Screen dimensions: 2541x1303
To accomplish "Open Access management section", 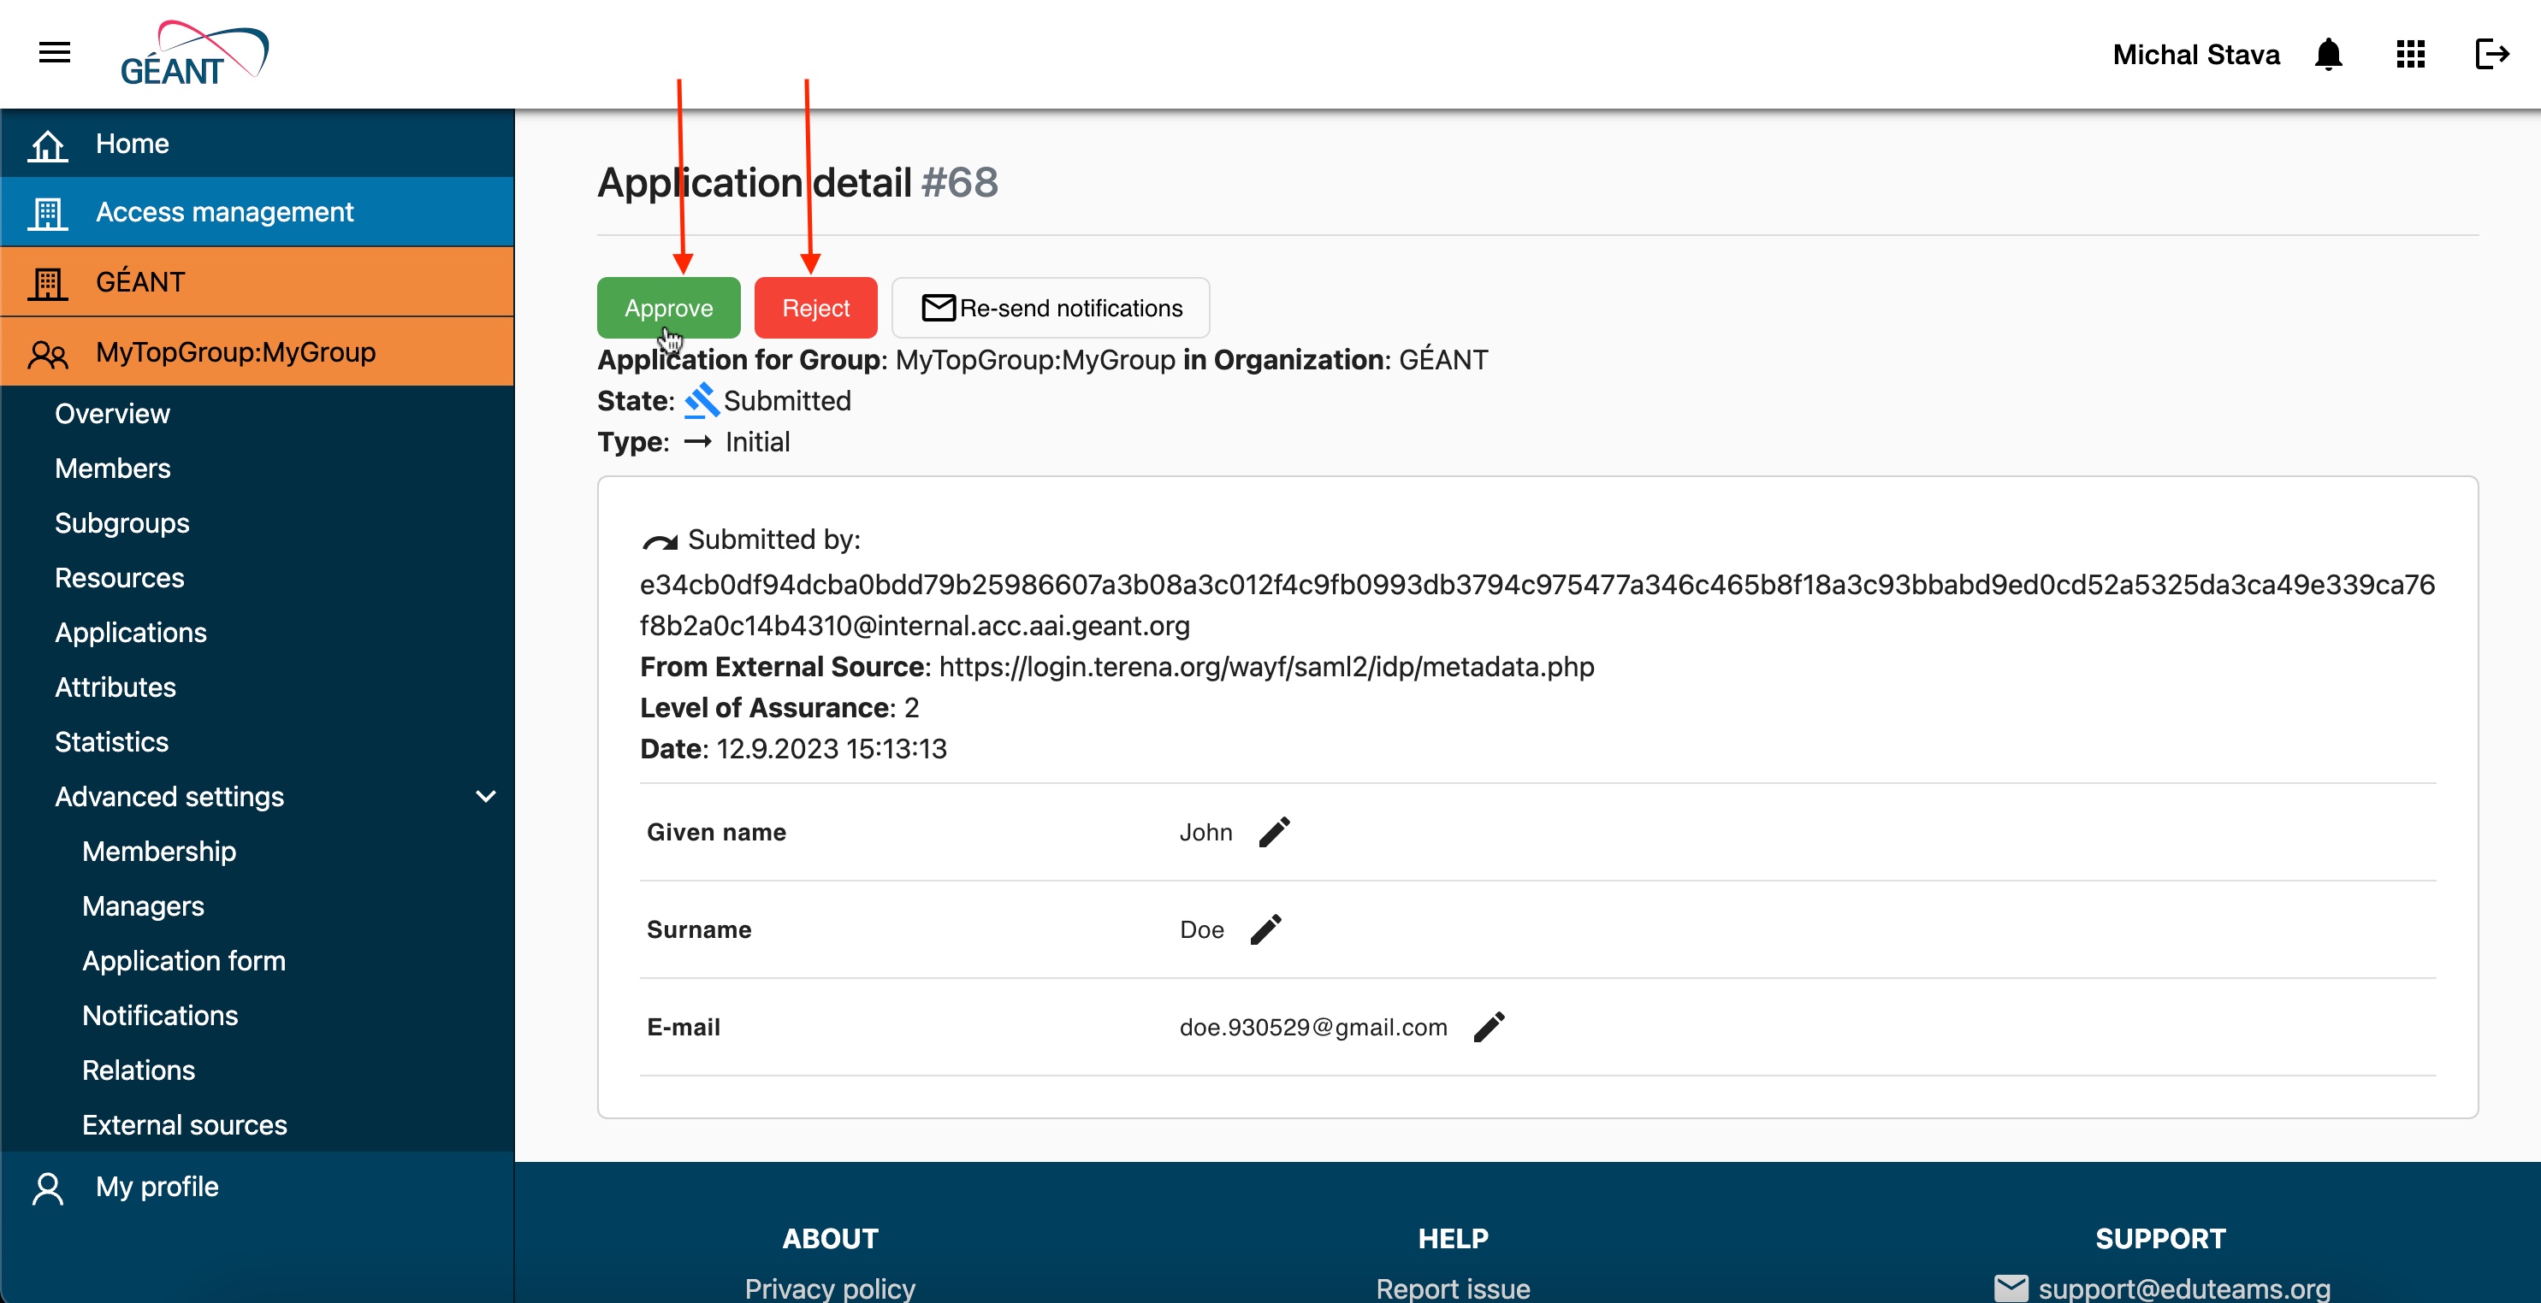I will tap(257, 212).
